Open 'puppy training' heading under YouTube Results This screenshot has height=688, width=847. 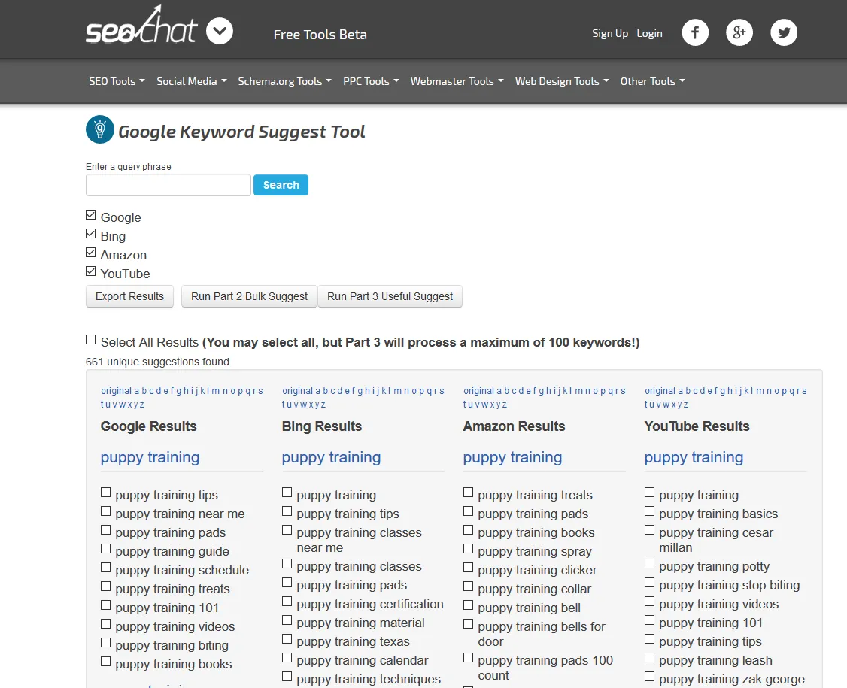(694, 457)
